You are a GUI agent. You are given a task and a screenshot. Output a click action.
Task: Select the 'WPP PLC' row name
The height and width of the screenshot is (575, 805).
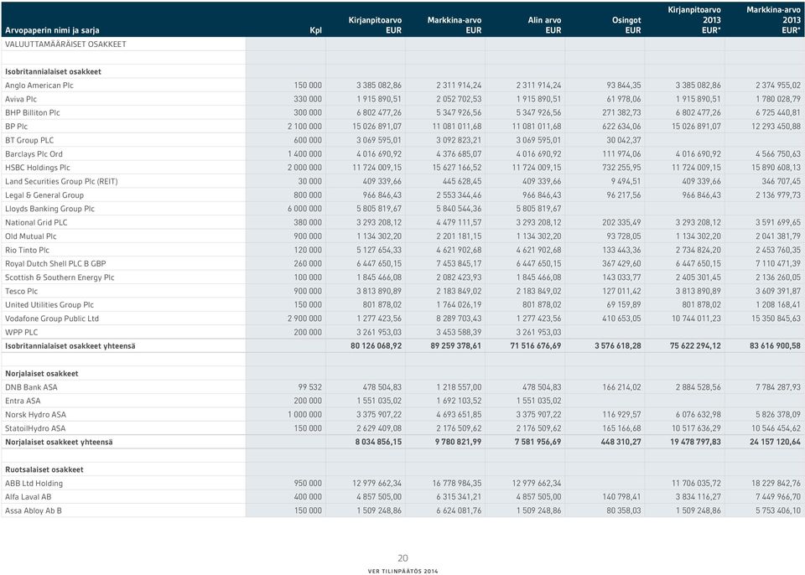(22, 333)
